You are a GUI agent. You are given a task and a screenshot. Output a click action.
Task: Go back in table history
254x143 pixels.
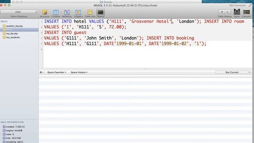[x=222, y=12]
